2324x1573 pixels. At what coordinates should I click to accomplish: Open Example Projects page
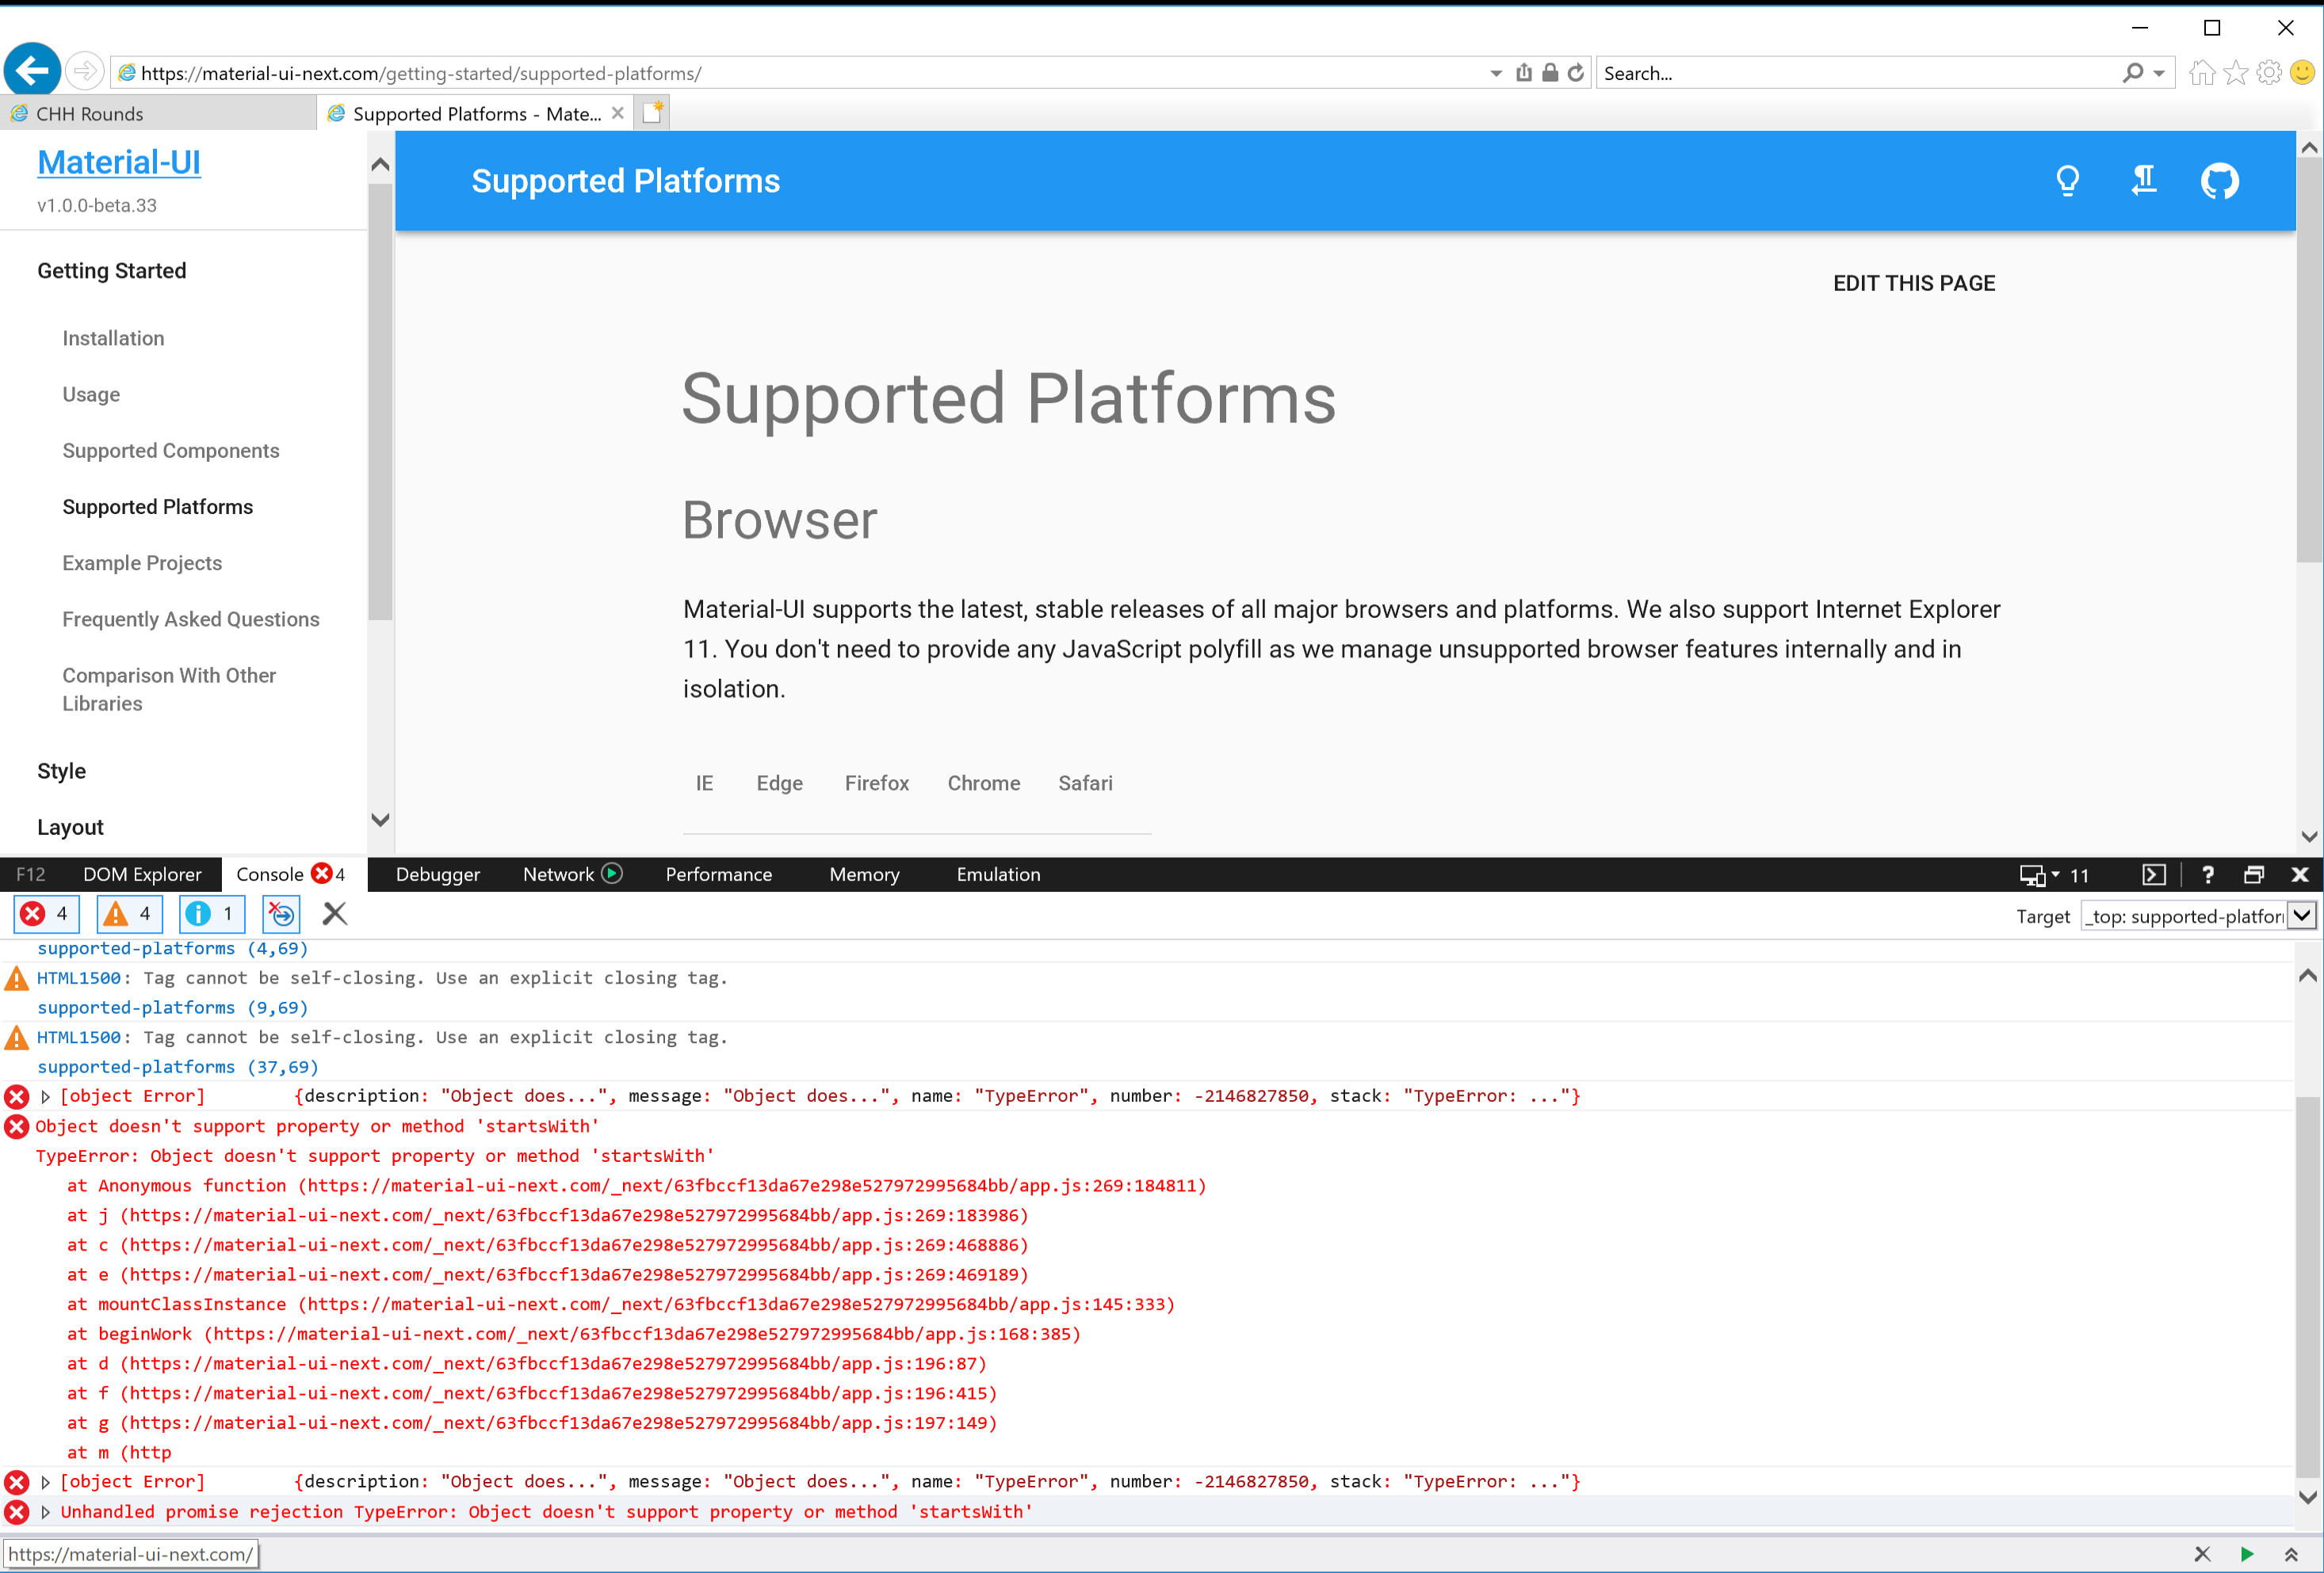pos(142,562)
